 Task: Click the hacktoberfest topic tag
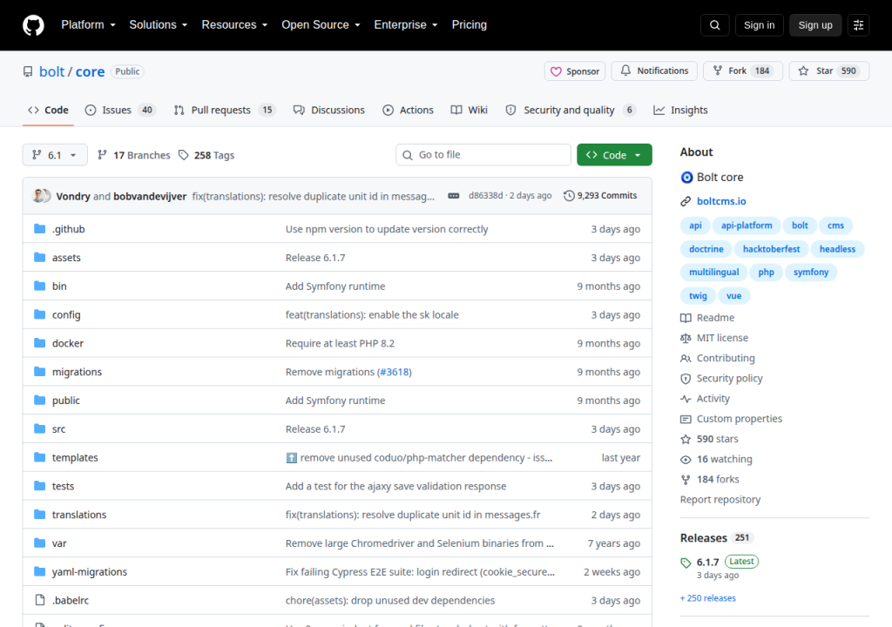click(771, 249)
